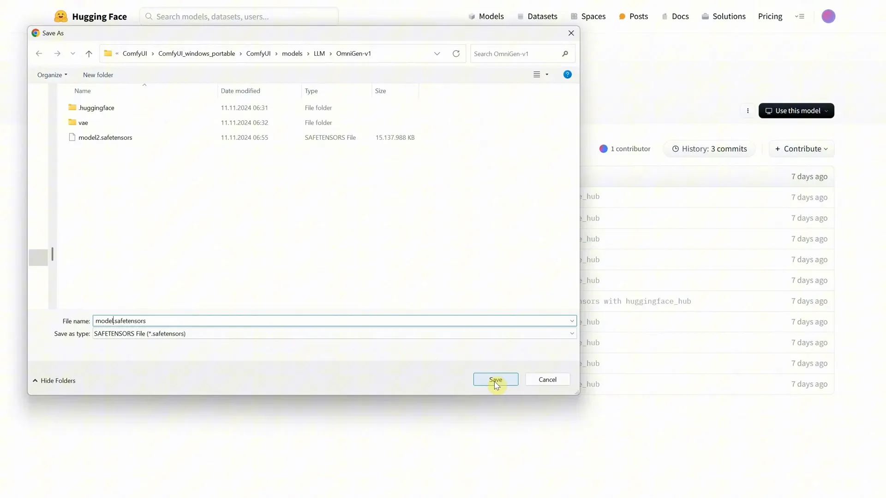The image size is (886, 498).
Task: Navigate back using the back arrow
Action: 39,53
